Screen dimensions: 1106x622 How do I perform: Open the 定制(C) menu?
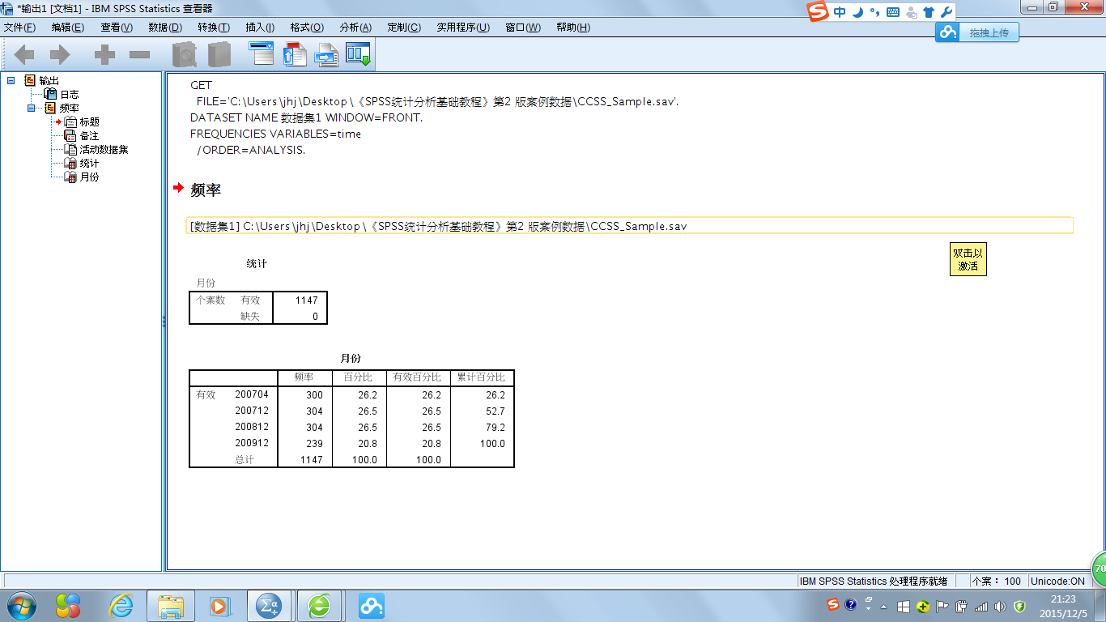[404, 28]
